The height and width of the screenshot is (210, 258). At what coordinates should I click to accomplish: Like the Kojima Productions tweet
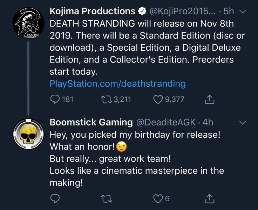(159, 99)
